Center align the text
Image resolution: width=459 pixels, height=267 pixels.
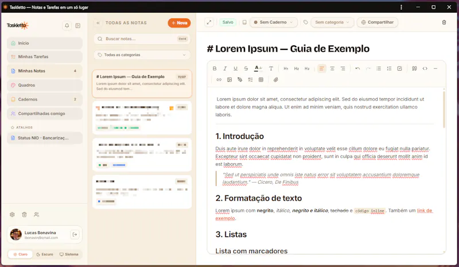332,68
